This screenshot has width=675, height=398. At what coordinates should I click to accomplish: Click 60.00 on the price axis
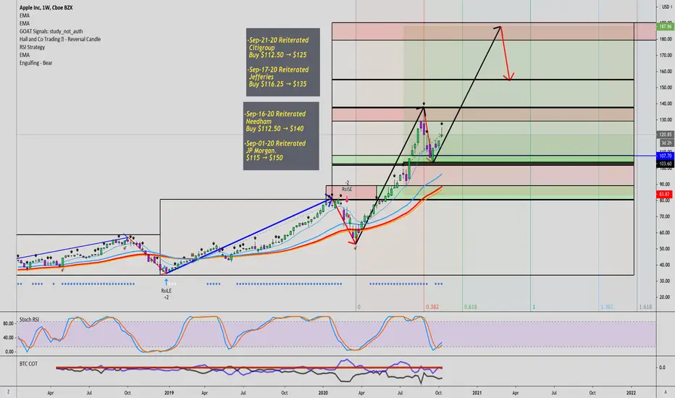coord(666,233)
